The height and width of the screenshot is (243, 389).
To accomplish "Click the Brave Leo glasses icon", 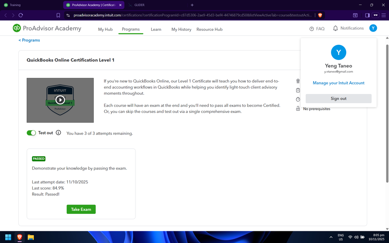I will [376, 15].
